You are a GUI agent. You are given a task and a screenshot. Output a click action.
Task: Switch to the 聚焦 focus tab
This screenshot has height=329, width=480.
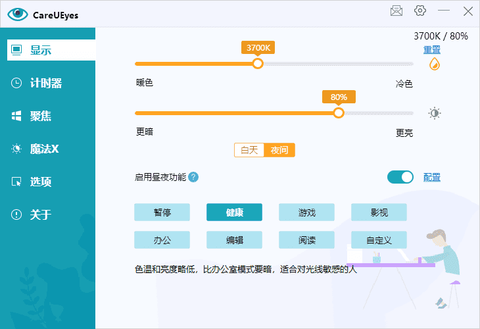point(41,116)
